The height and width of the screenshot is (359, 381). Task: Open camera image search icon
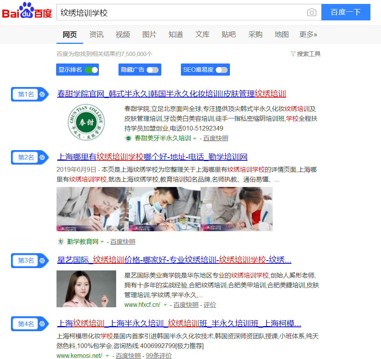click(312, 12)
